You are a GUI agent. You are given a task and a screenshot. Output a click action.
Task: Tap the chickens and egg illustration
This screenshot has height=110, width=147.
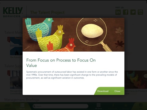73,35
